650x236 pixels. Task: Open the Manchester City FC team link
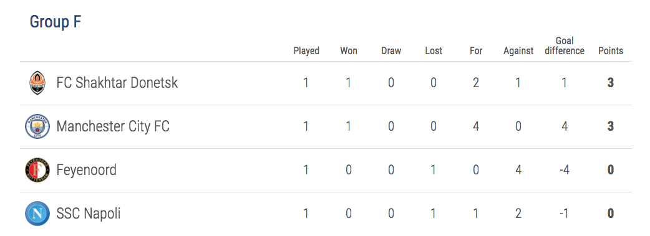pos(113,126)
